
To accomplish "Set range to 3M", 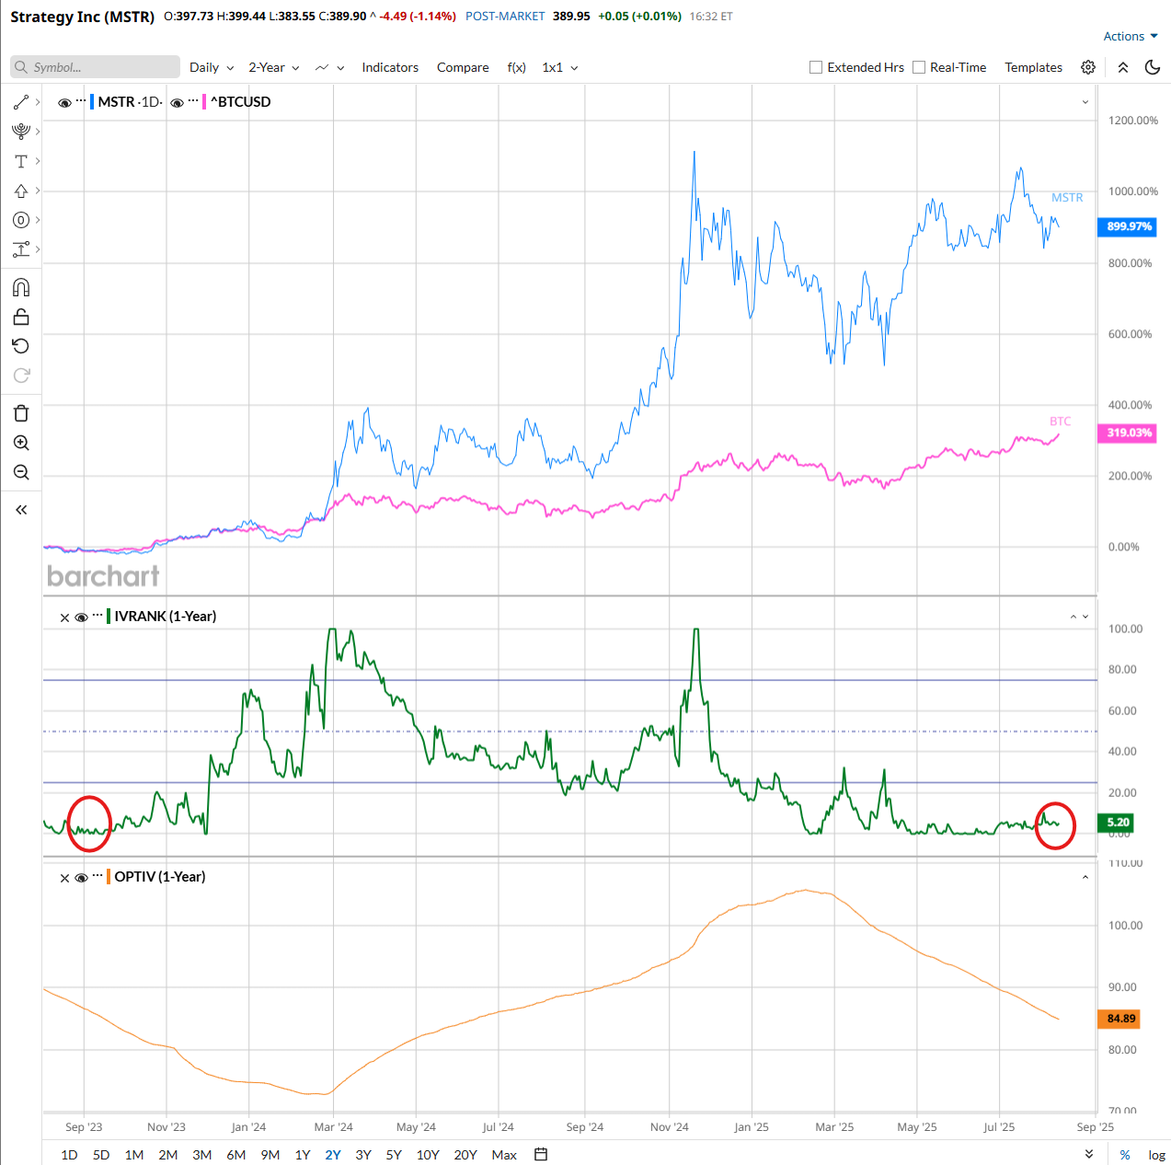I will [202, 1155].
